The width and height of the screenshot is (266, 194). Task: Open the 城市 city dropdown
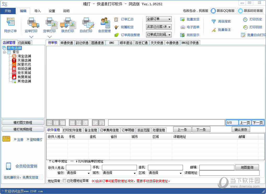(119, 173)
